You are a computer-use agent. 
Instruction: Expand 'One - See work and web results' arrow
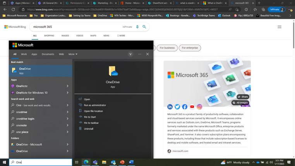(x=67, y=105)
